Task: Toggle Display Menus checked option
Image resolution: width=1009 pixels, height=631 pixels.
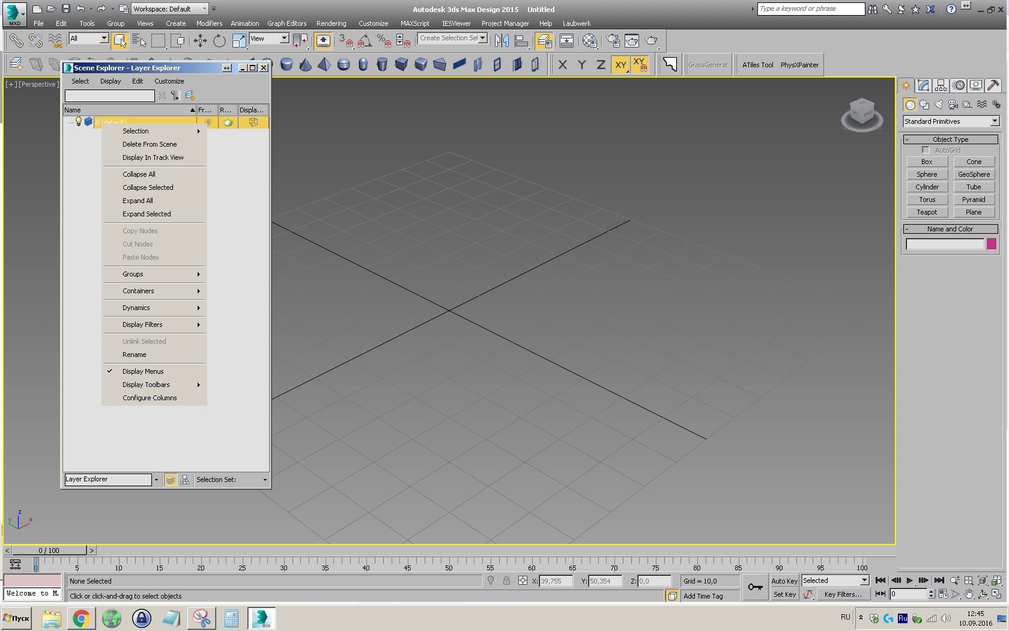Action: [x=143, y=371]
